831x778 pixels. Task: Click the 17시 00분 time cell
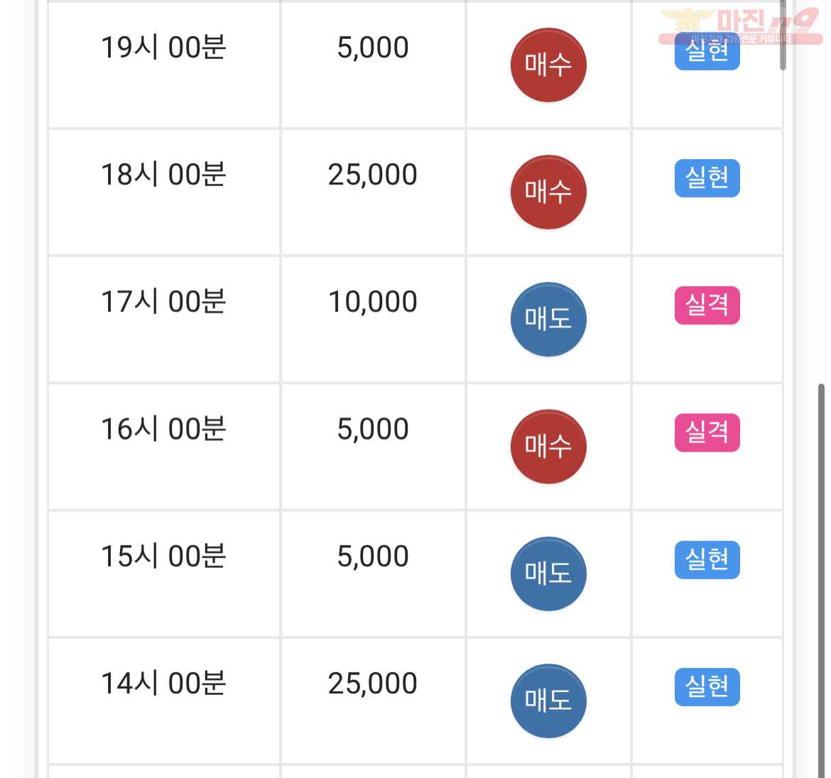tap(163, 319)
